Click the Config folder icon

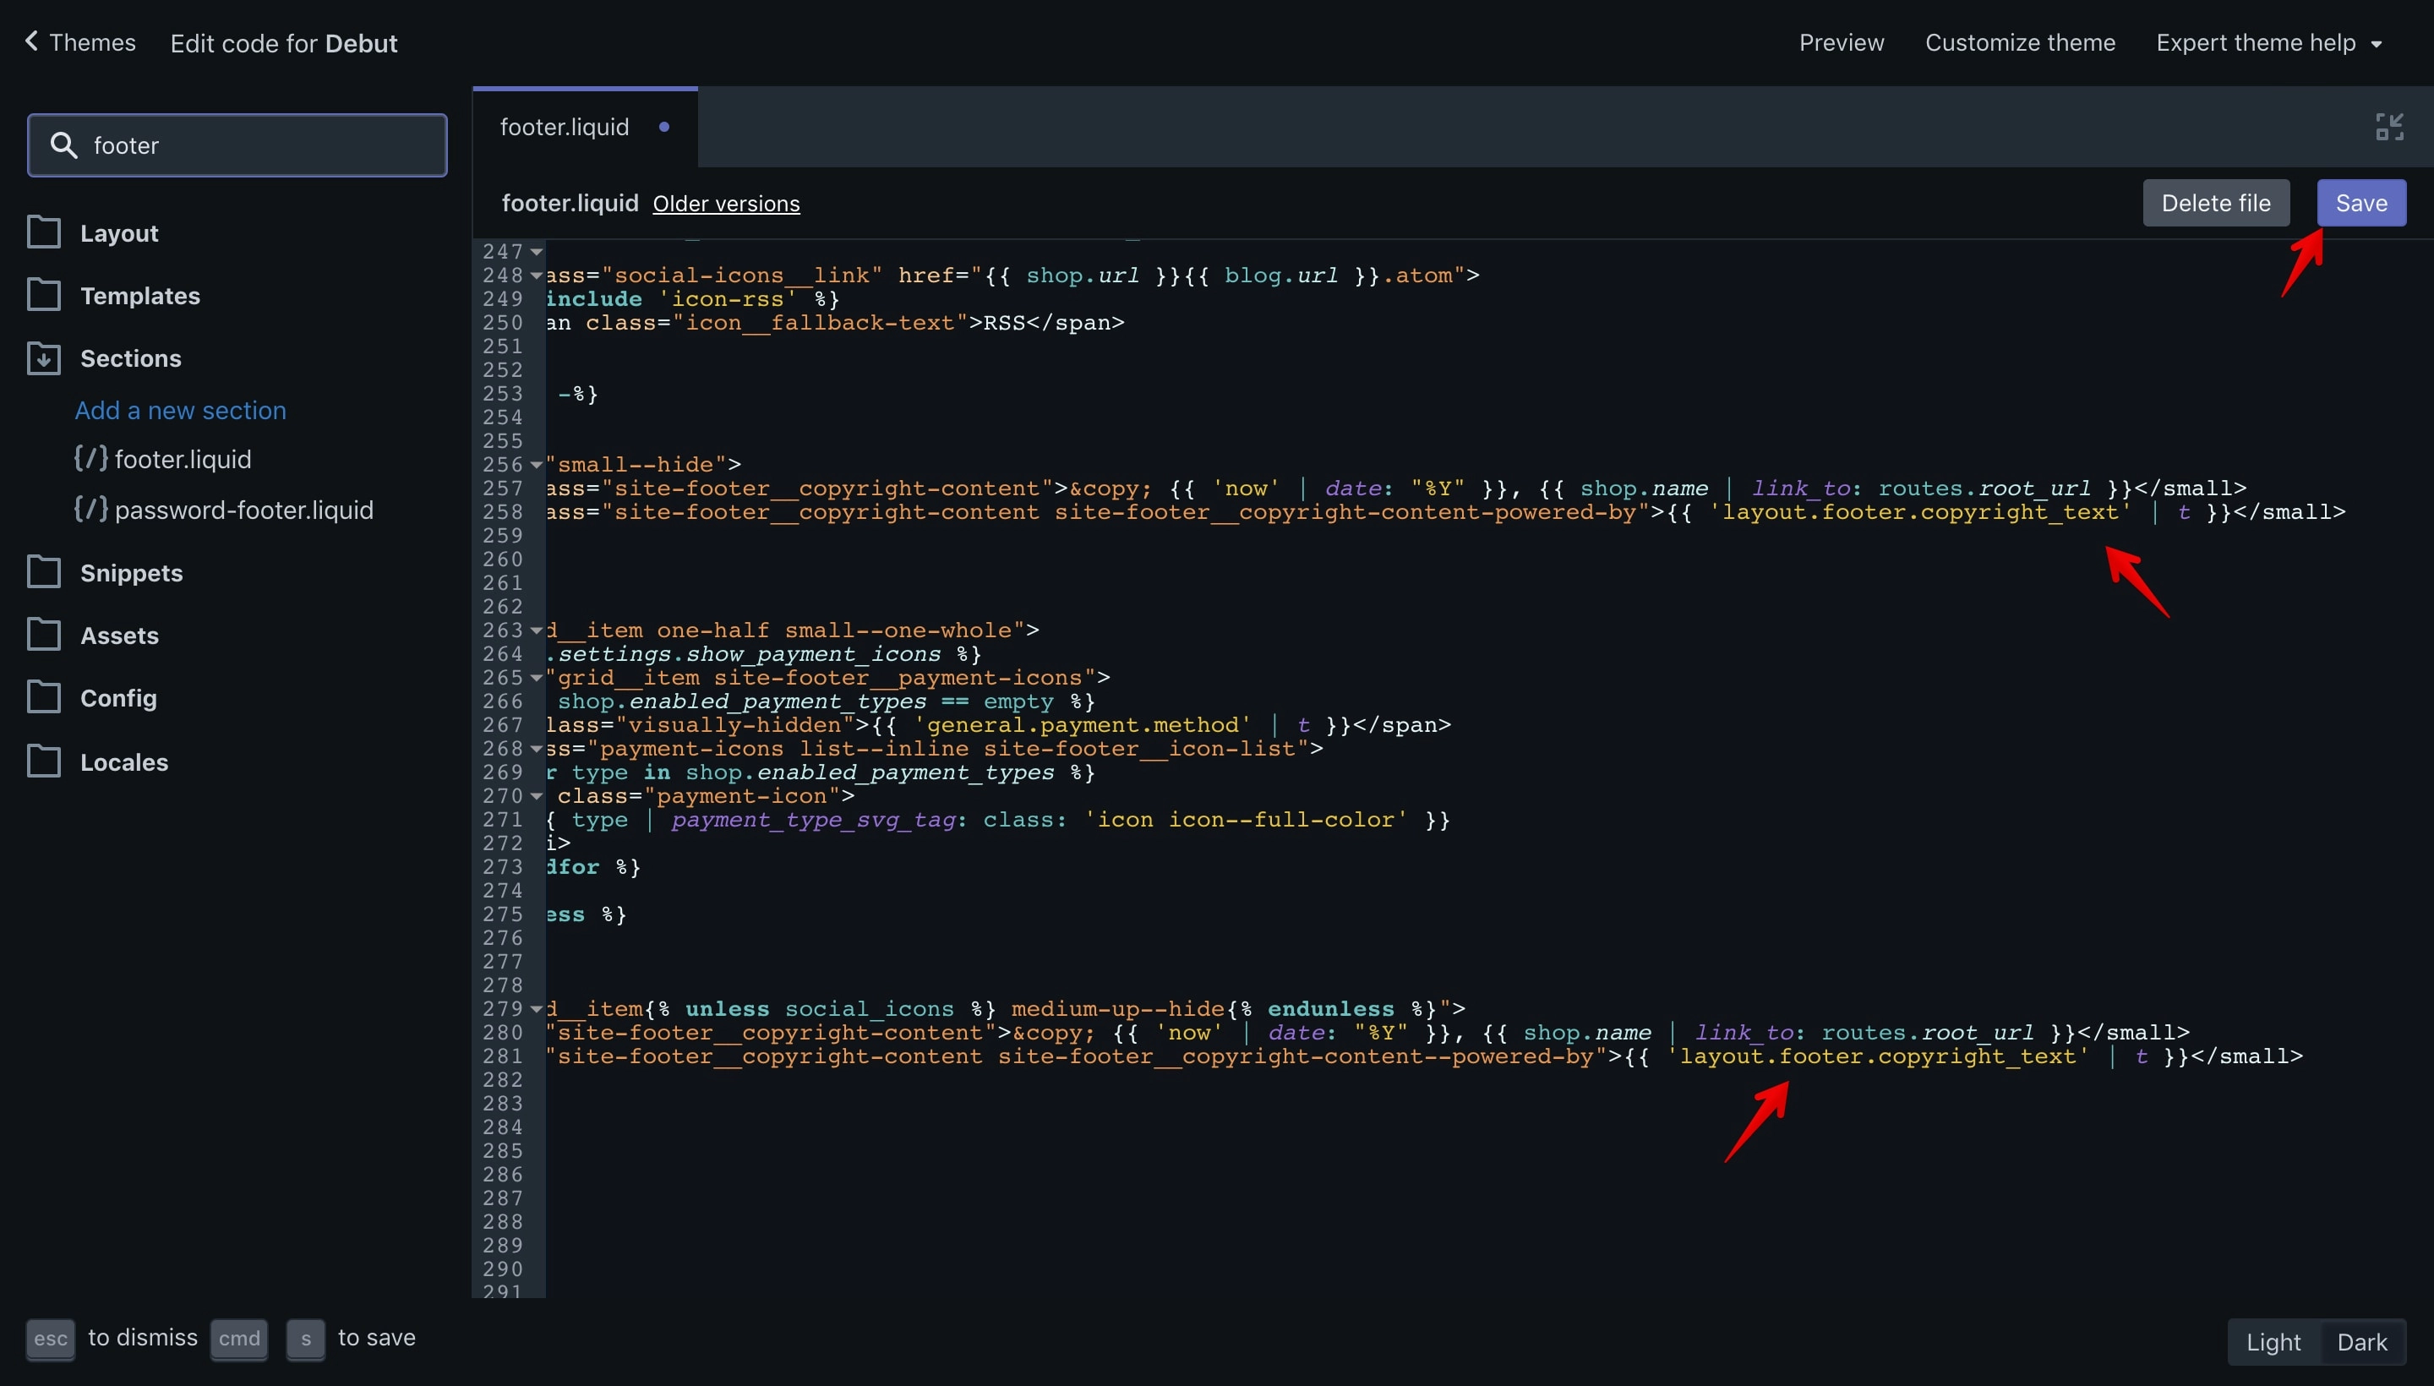44,698
